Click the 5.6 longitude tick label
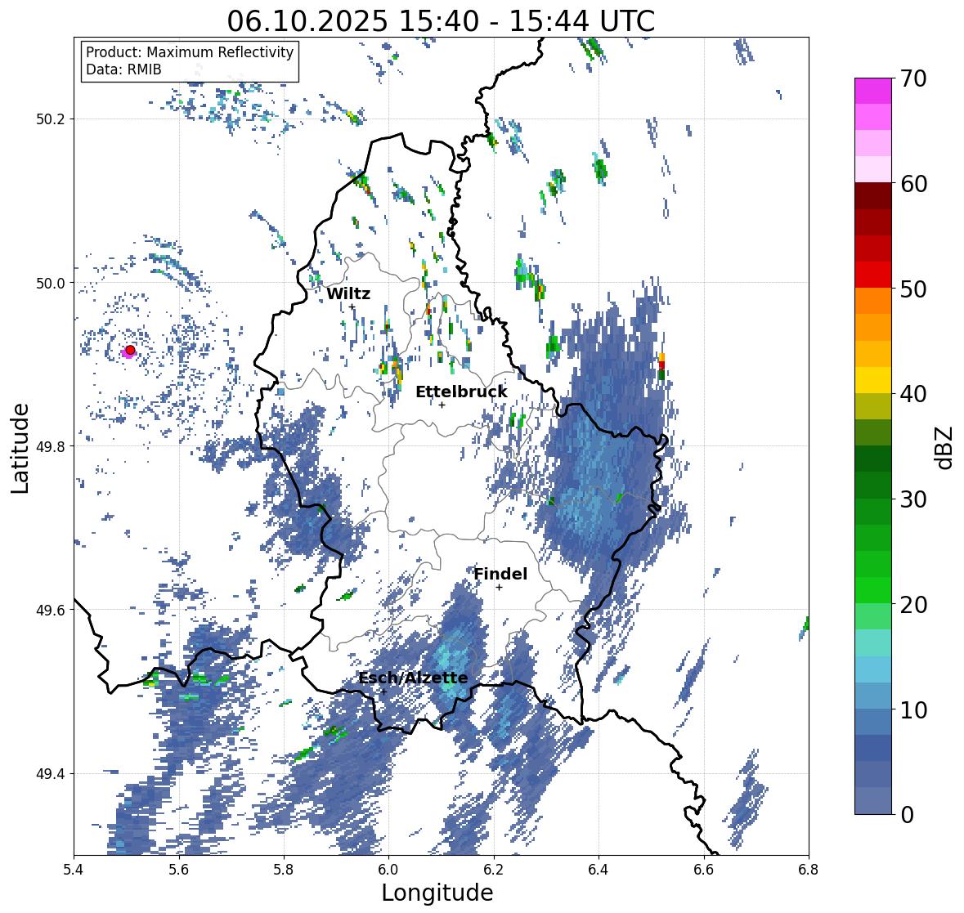Image resolution: width=964 pixels, height=913 pixels. point(179,869)
